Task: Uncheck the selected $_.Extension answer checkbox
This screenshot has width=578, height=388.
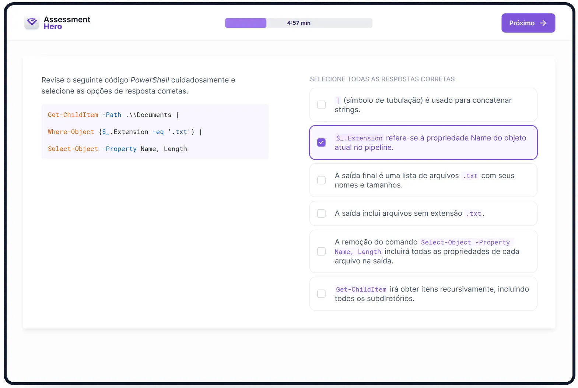Action: coord(321,142)
